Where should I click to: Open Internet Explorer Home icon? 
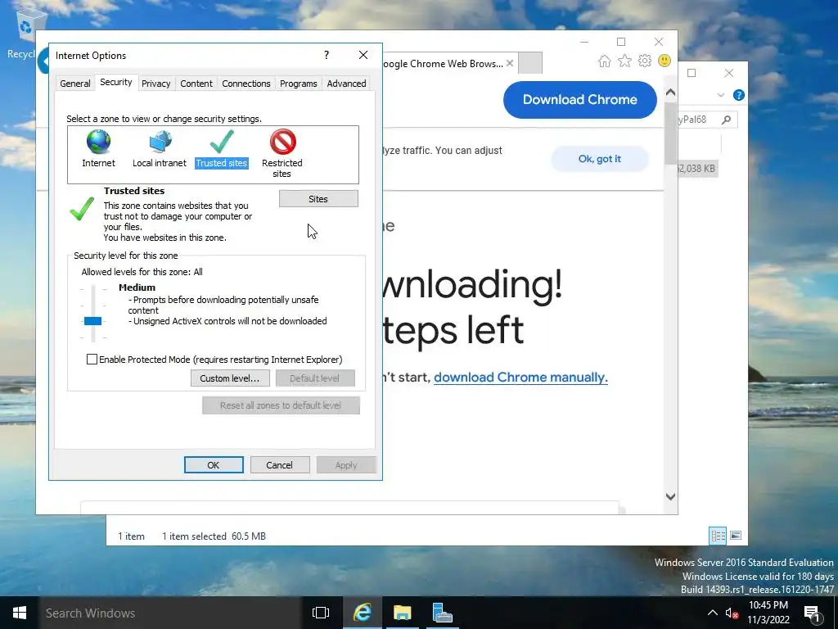pos(605,61)
